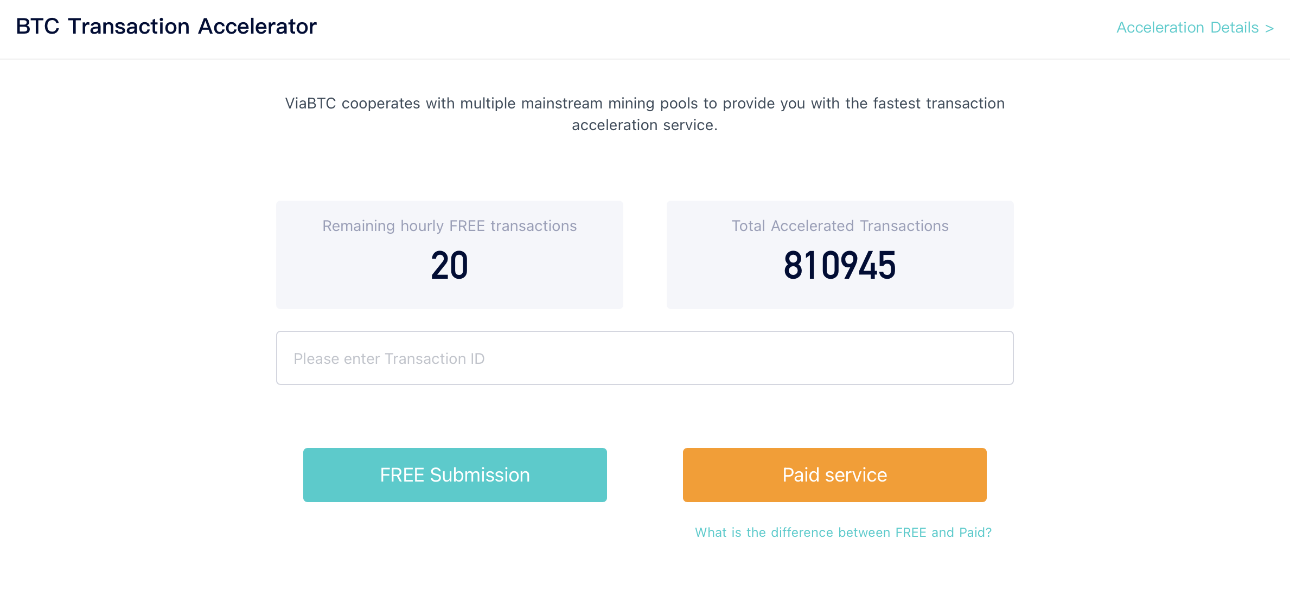
Task: Click the "acceleration service." text line
Action: pos(644,125)
